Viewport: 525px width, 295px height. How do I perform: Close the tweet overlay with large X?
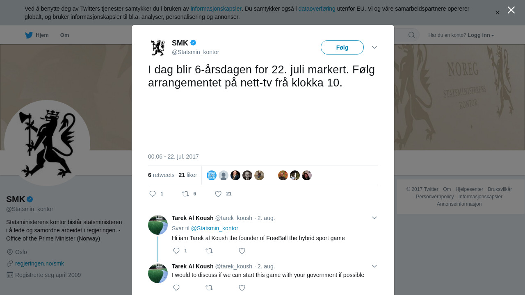[511, 10]
